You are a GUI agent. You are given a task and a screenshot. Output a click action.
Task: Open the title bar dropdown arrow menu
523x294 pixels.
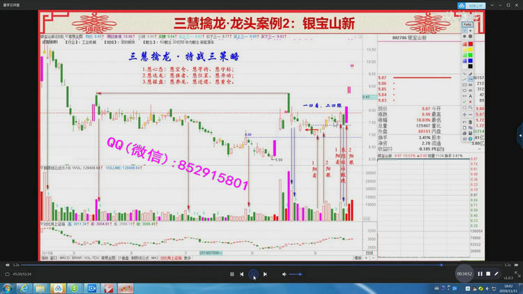click(x=491, y=5)
